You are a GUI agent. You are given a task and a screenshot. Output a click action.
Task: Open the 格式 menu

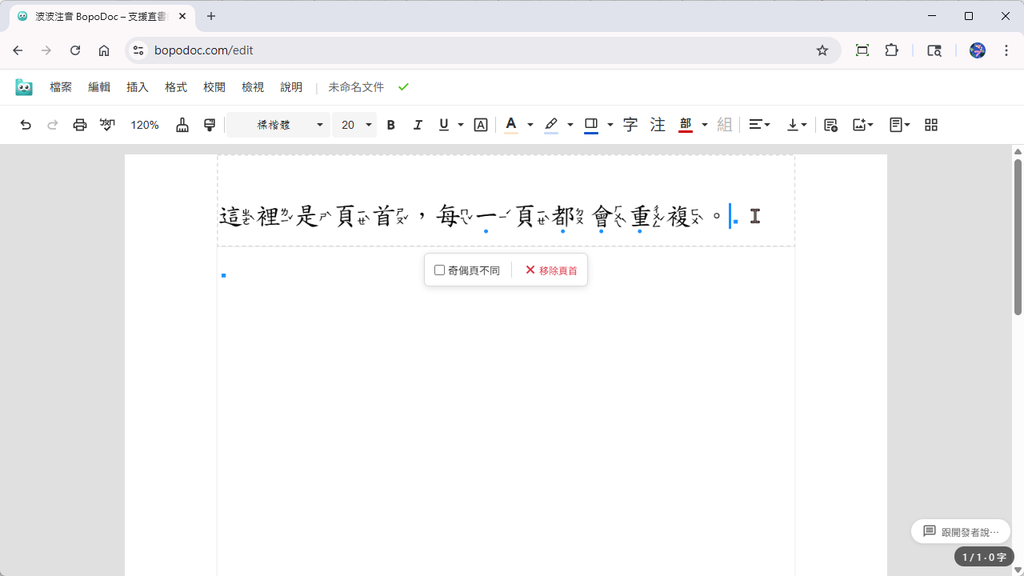176,87
